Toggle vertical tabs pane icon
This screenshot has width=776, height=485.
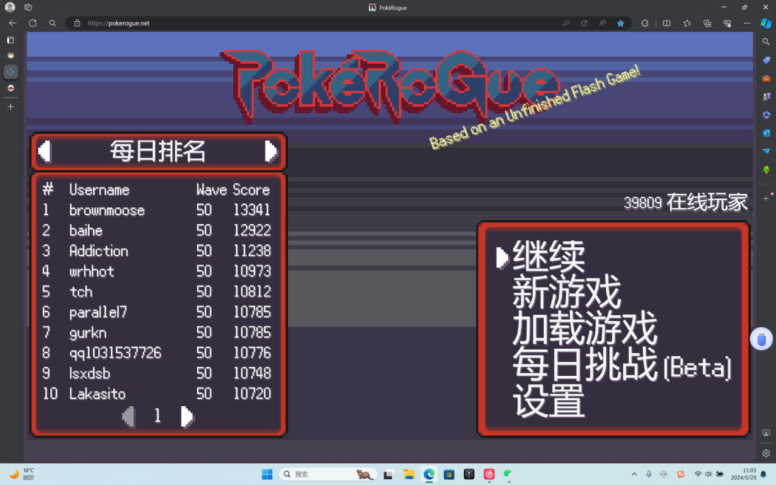point(10,40)
